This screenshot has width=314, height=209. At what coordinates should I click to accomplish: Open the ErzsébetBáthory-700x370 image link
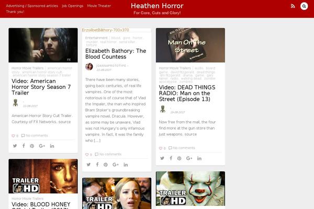(105, 30)
